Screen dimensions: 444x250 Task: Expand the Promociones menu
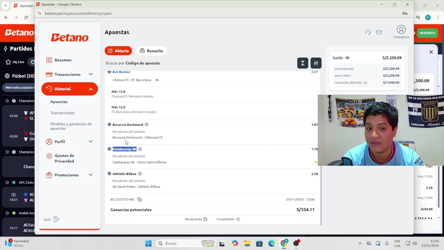69,175
